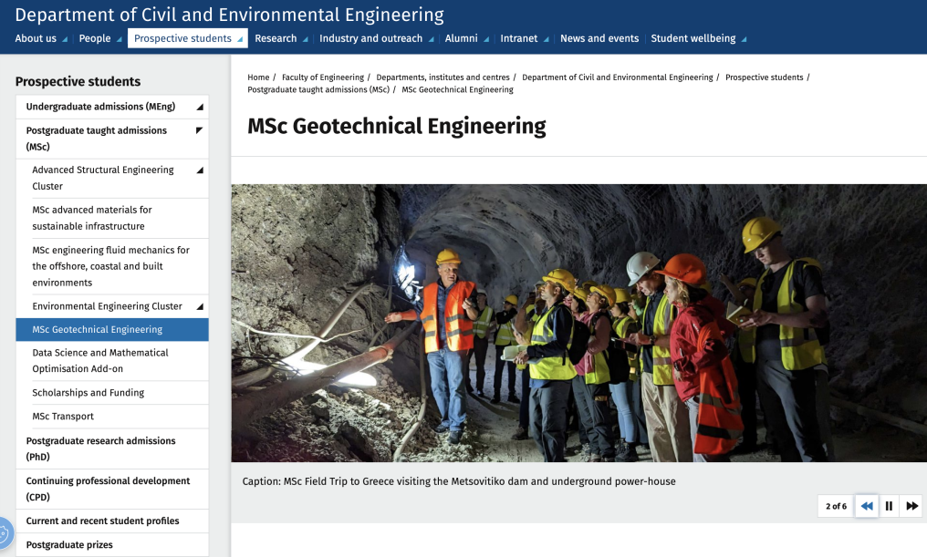The image size is (927, 557).
Task: Open Postgraduate prizes sidebar link
Action: 69,545
